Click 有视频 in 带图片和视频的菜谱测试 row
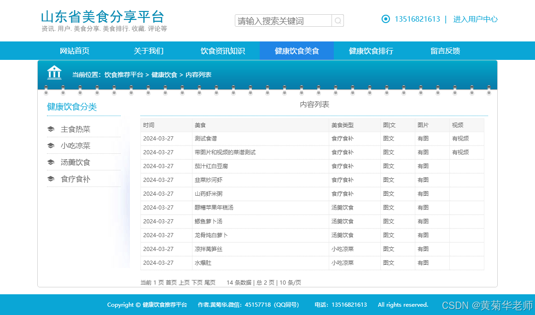The height and width of the screenshot is (315, 535). click(x=460, y=152)
